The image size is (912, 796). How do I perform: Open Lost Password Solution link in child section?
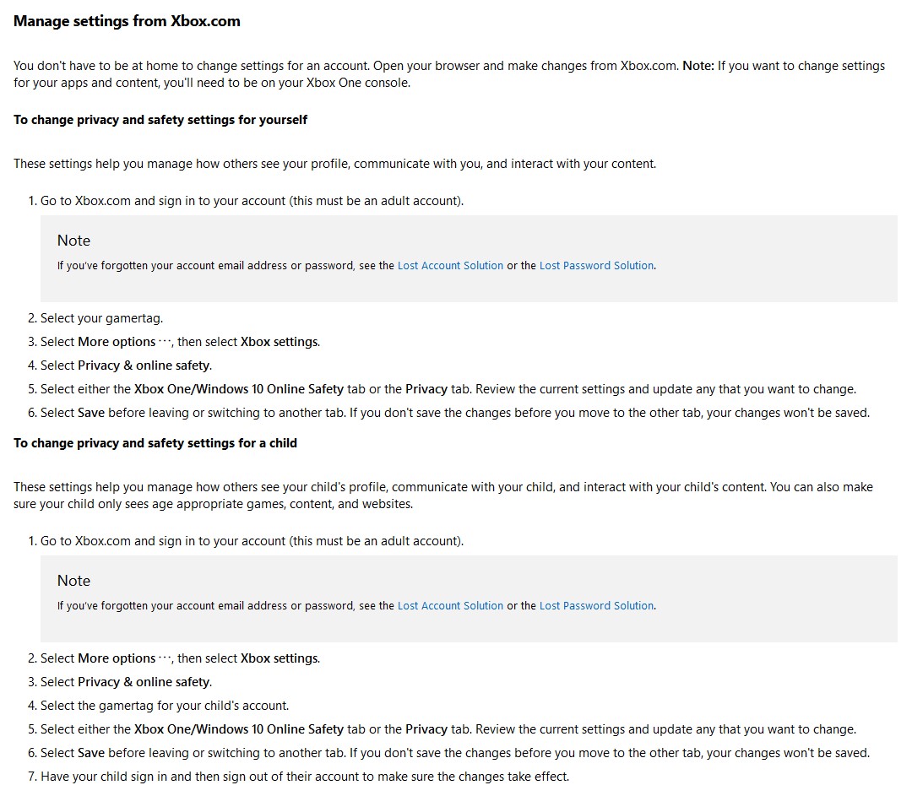coord(596,605)
